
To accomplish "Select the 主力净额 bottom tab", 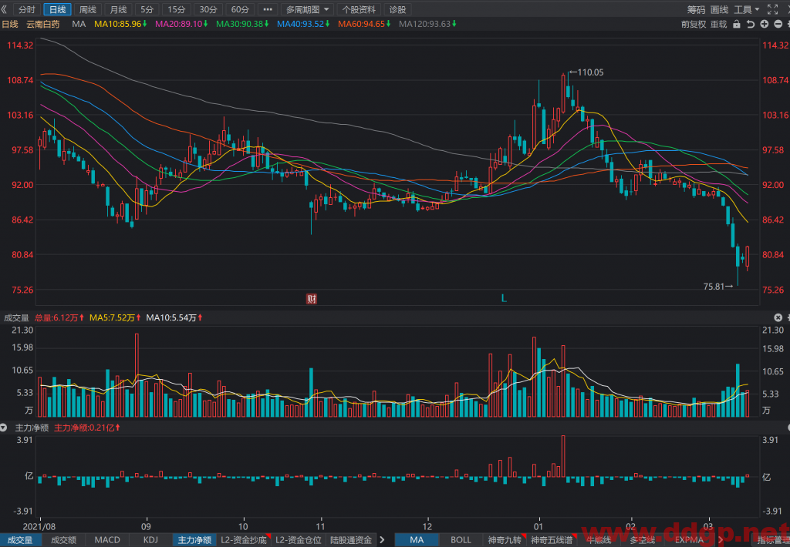I will [x=194, y=540].
